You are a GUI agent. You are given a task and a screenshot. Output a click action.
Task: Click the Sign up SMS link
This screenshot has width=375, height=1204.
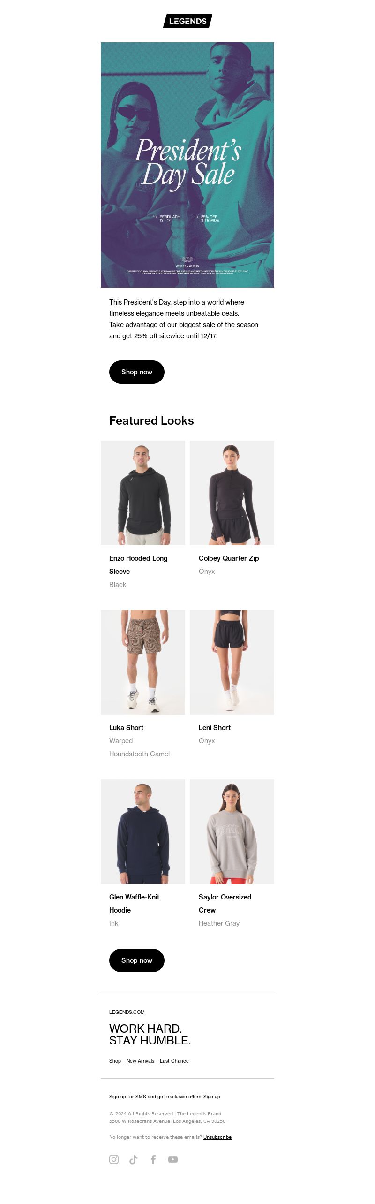[x=212, y=1097]
